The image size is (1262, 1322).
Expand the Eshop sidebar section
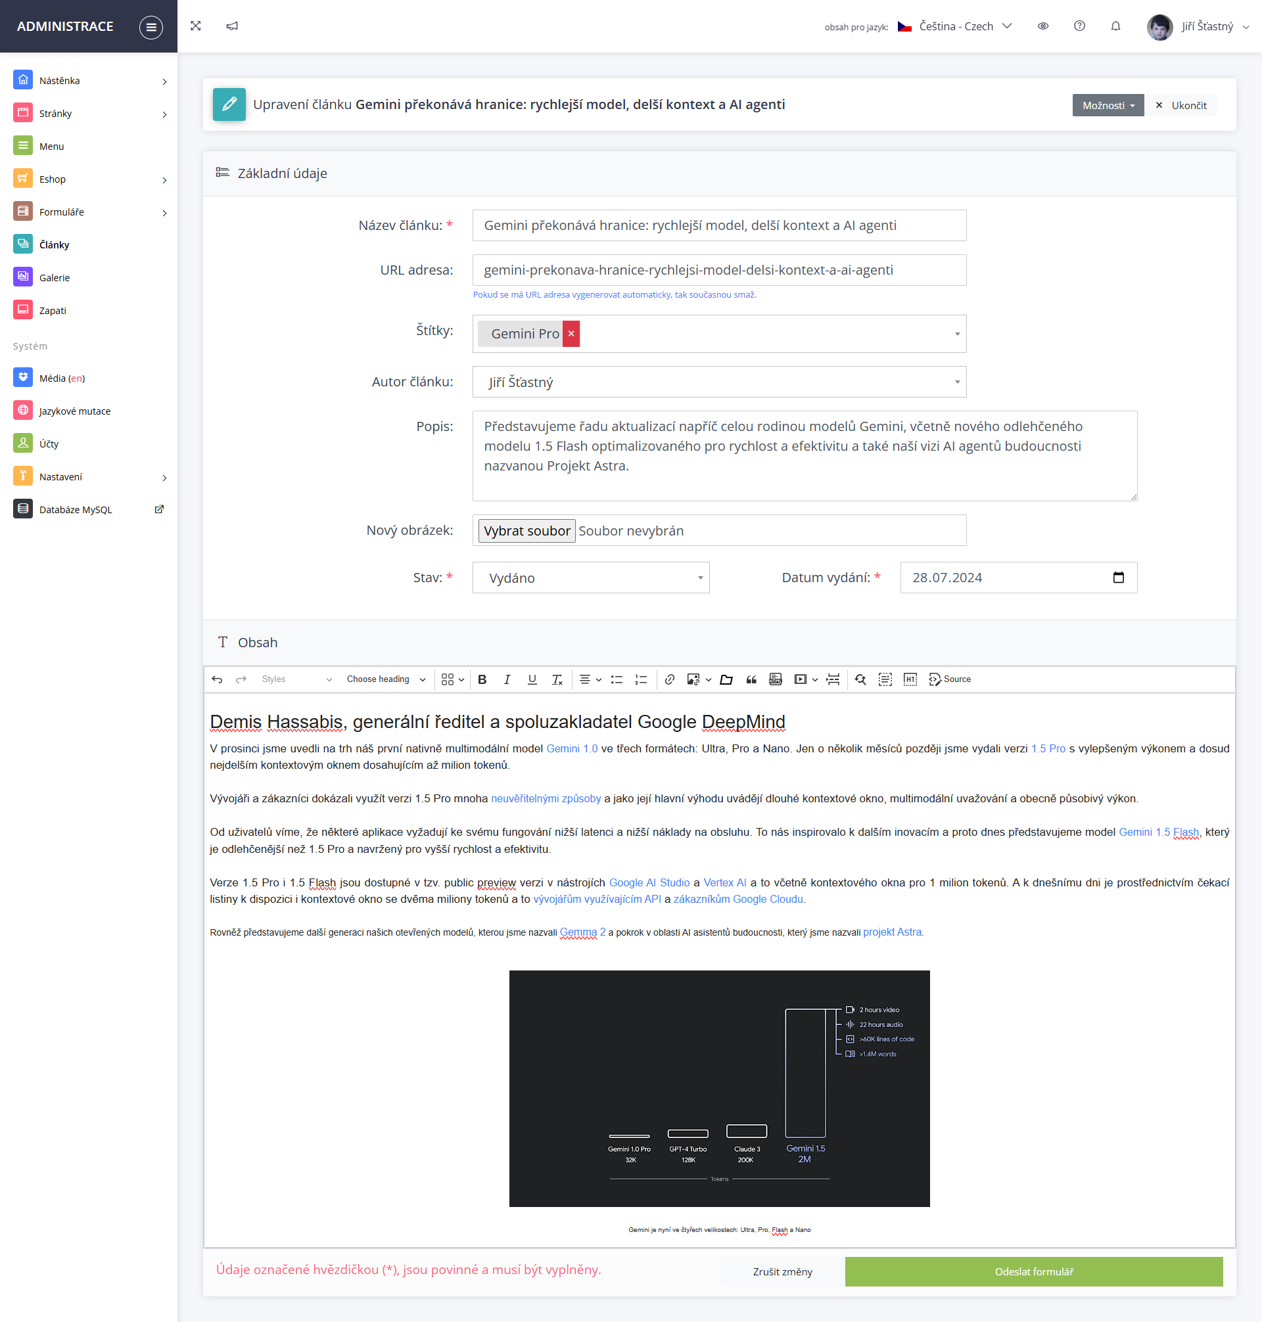(x=90, y=179)
